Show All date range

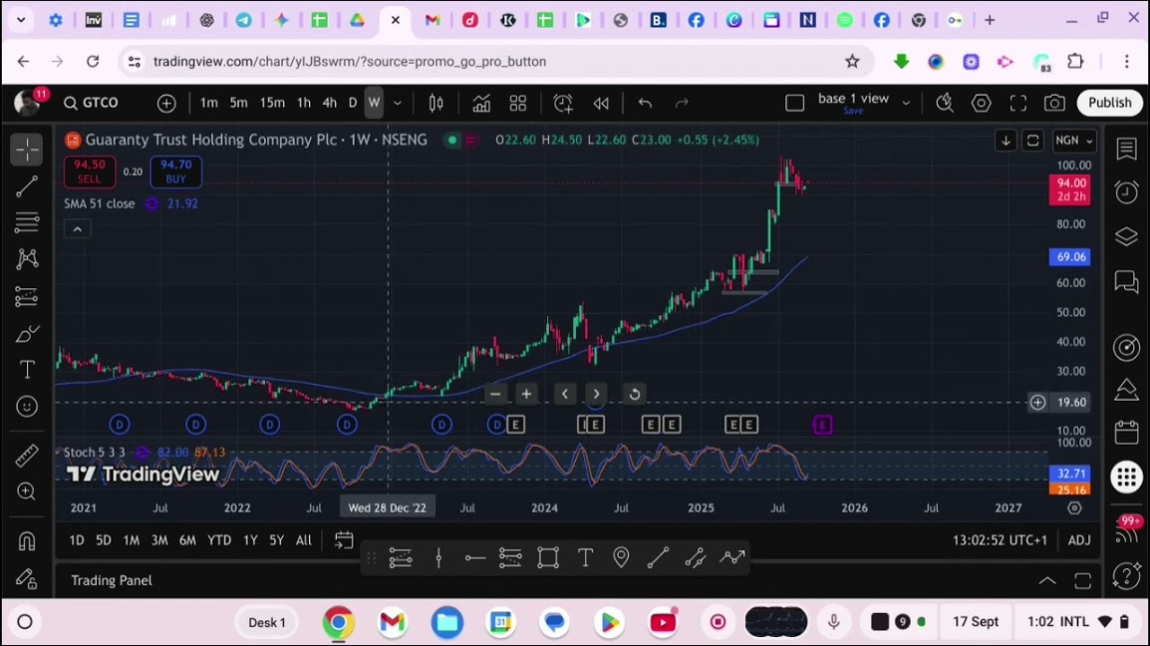(304, 540)
